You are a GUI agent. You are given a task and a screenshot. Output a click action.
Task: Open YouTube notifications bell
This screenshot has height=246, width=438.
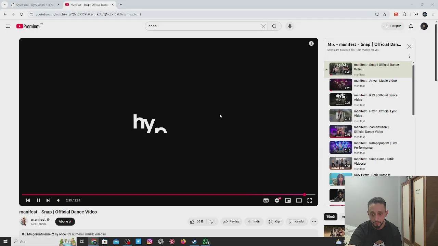(x=411, y=26)
